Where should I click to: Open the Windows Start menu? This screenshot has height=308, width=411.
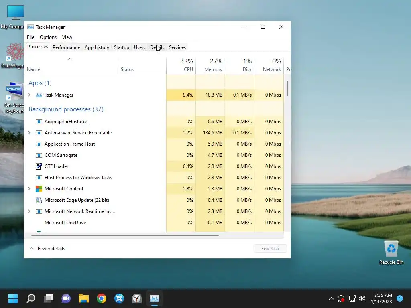pyautogui.click(x=13, y=298)
